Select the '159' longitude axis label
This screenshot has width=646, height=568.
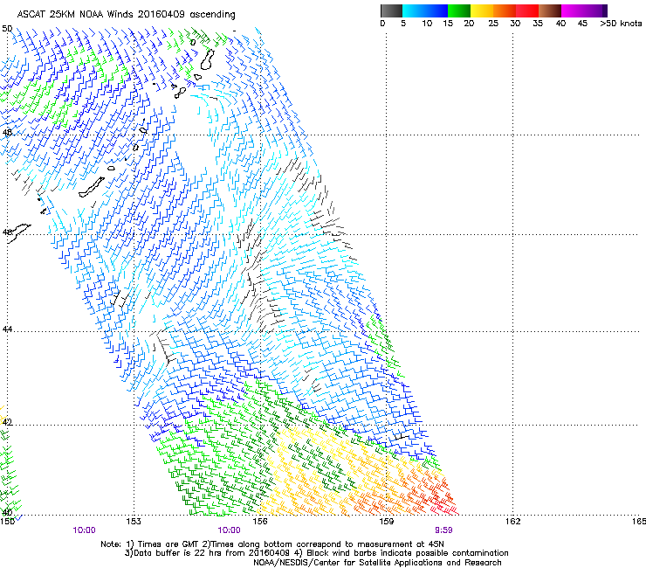[386, 522]
